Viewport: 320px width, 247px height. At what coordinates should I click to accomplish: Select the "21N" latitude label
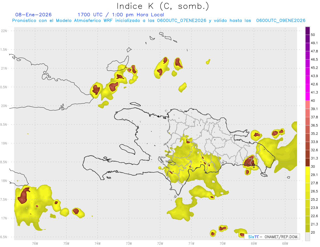pos(4,68)
